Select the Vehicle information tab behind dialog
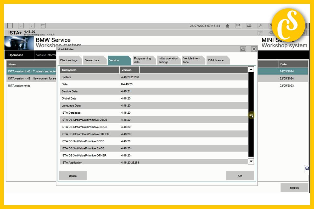Viewport: 314px width, 209px height. (x=46, y=55)
